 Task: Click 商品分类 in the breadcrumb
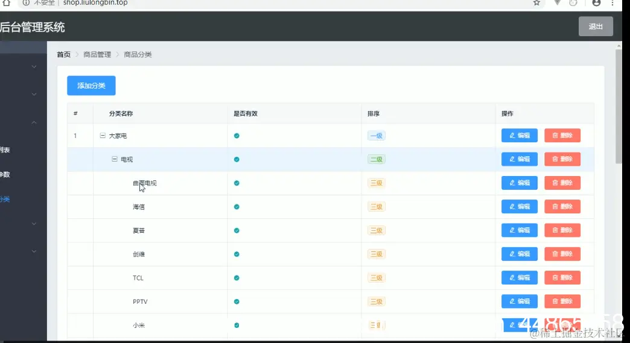pyautogui.click(x=138, y=55)
